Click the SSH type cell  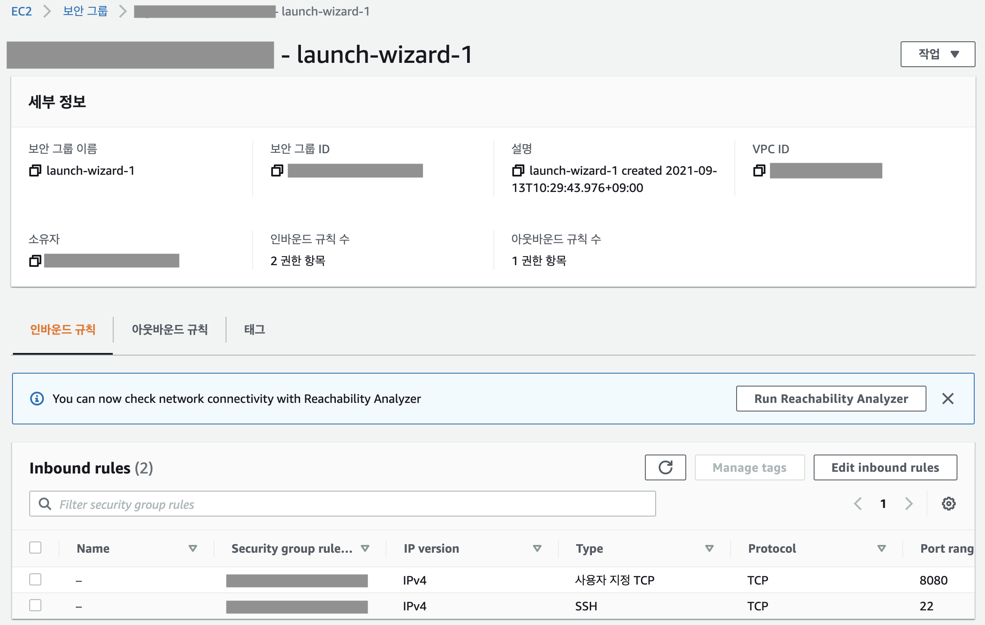tap(586, 606)
